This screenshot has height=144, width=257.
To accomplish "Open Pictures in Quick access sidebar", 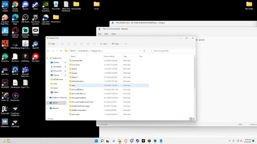I will point(56,75).
